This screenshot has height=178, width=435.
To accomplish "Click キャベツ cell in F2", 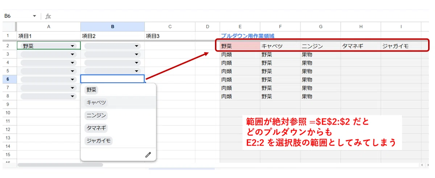I will (280, 46).
